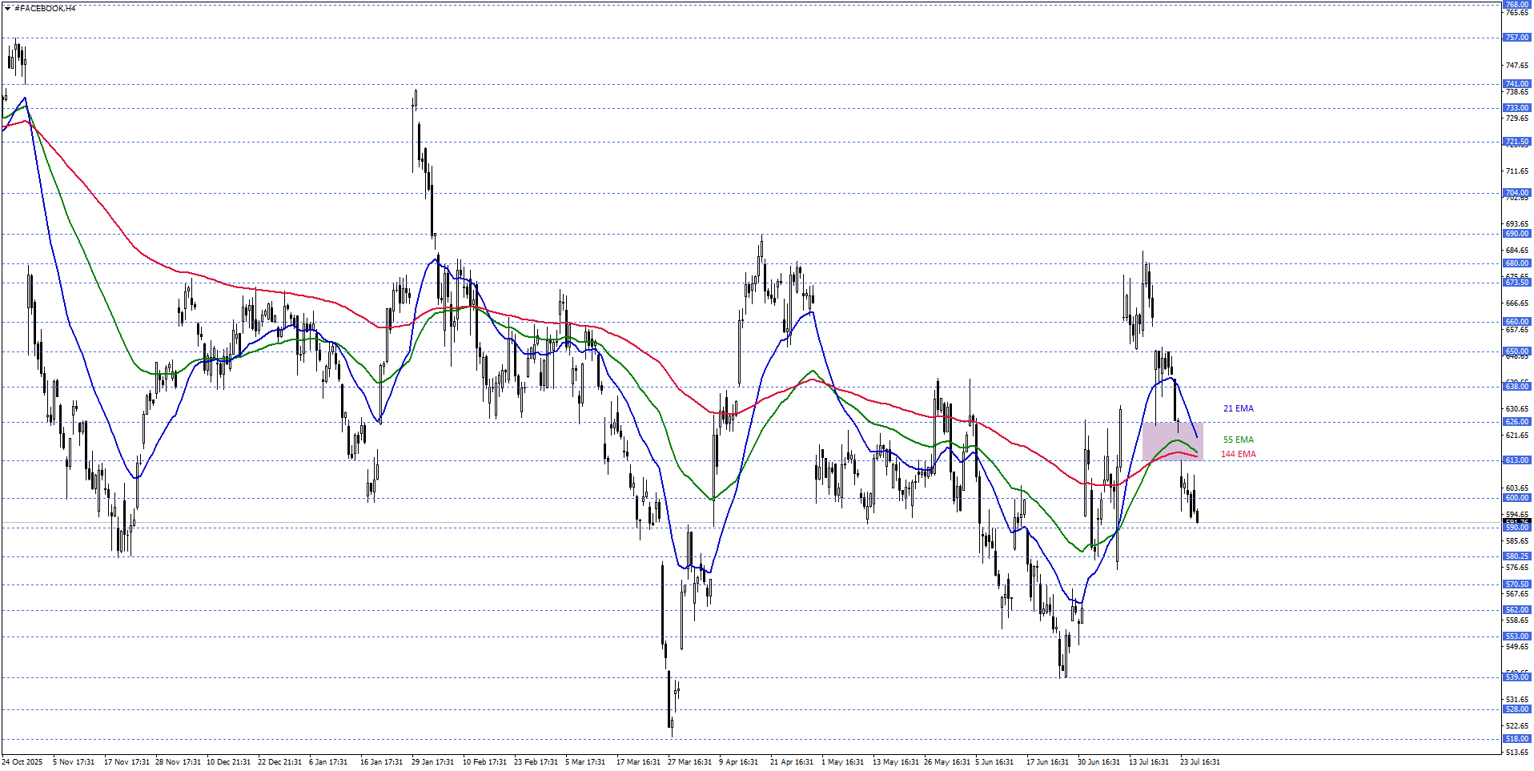Viewport: 1534px width, 771px height.
Task: Click the 539.00 price level tag
Action: coord(1516,677)
